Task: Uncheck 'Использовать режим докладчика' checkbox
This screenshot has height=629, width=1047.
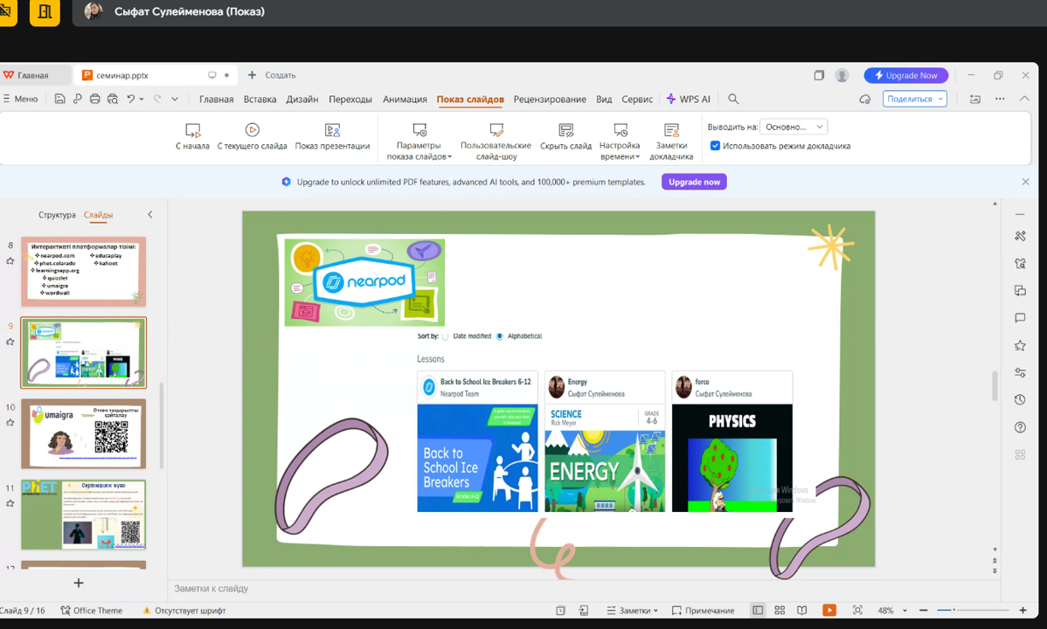Action: [x=715, y=146]
